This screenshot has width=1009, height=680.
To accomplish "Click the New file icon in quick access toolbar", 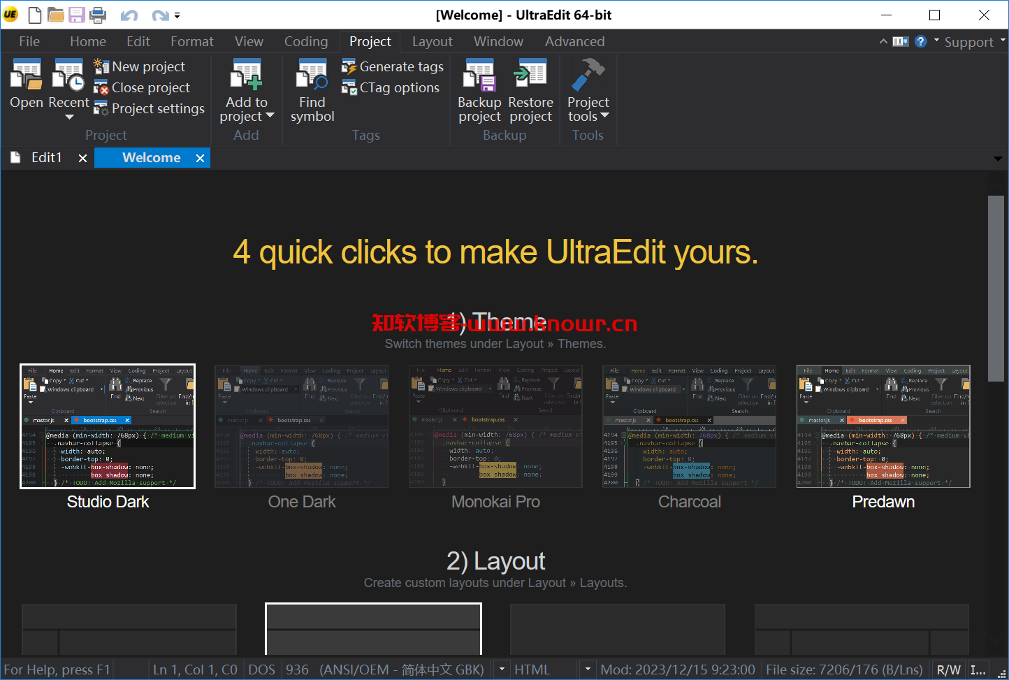I will (35, 15).
